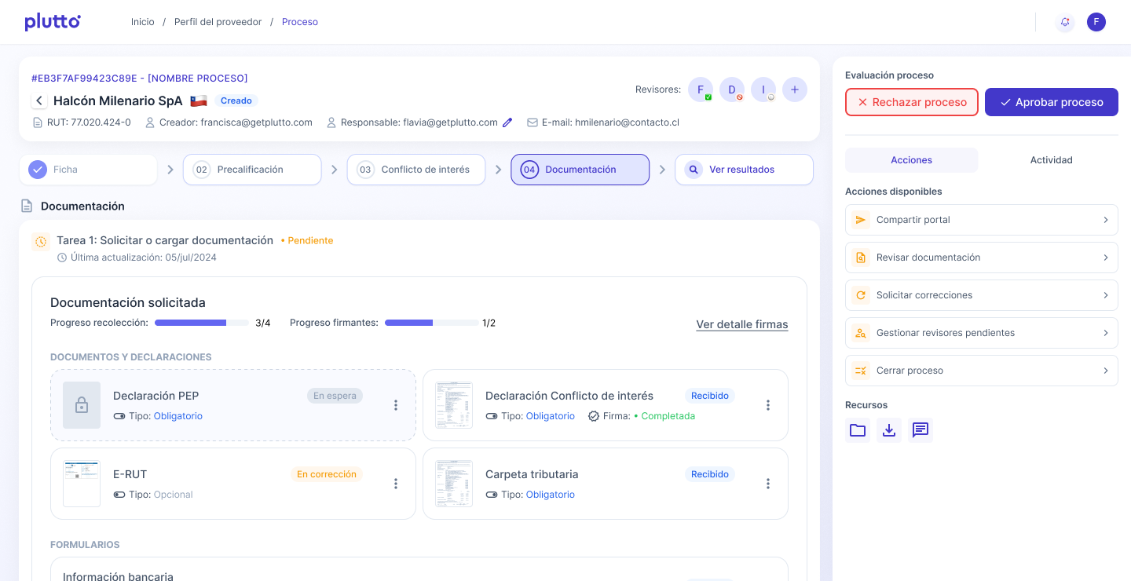Open the plutto logo home

(x=52, y=22)
